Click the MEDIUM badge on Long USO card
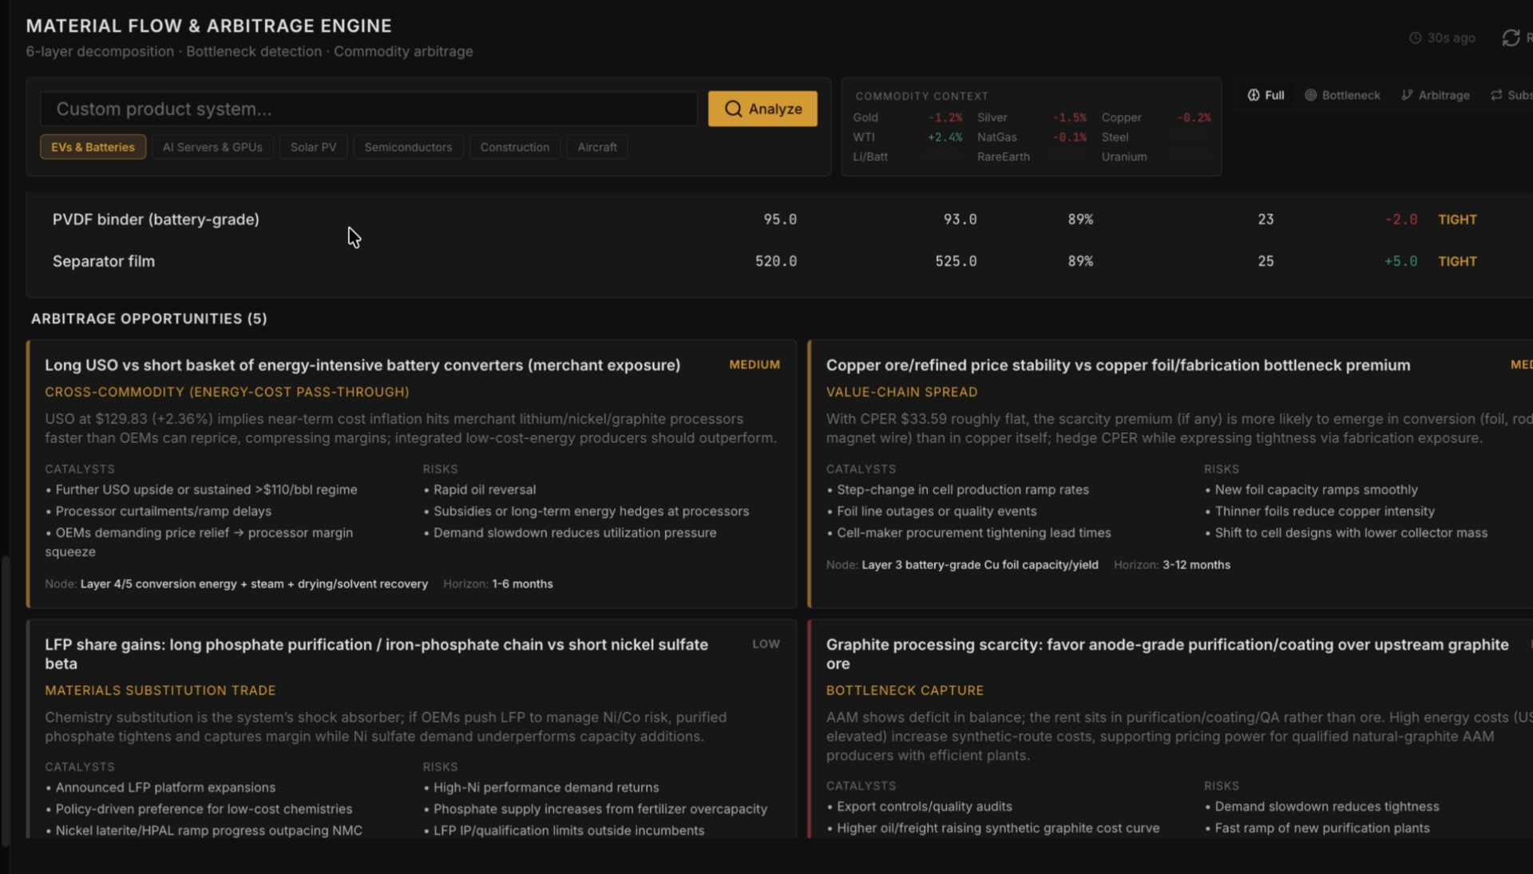 coord(755,365)
